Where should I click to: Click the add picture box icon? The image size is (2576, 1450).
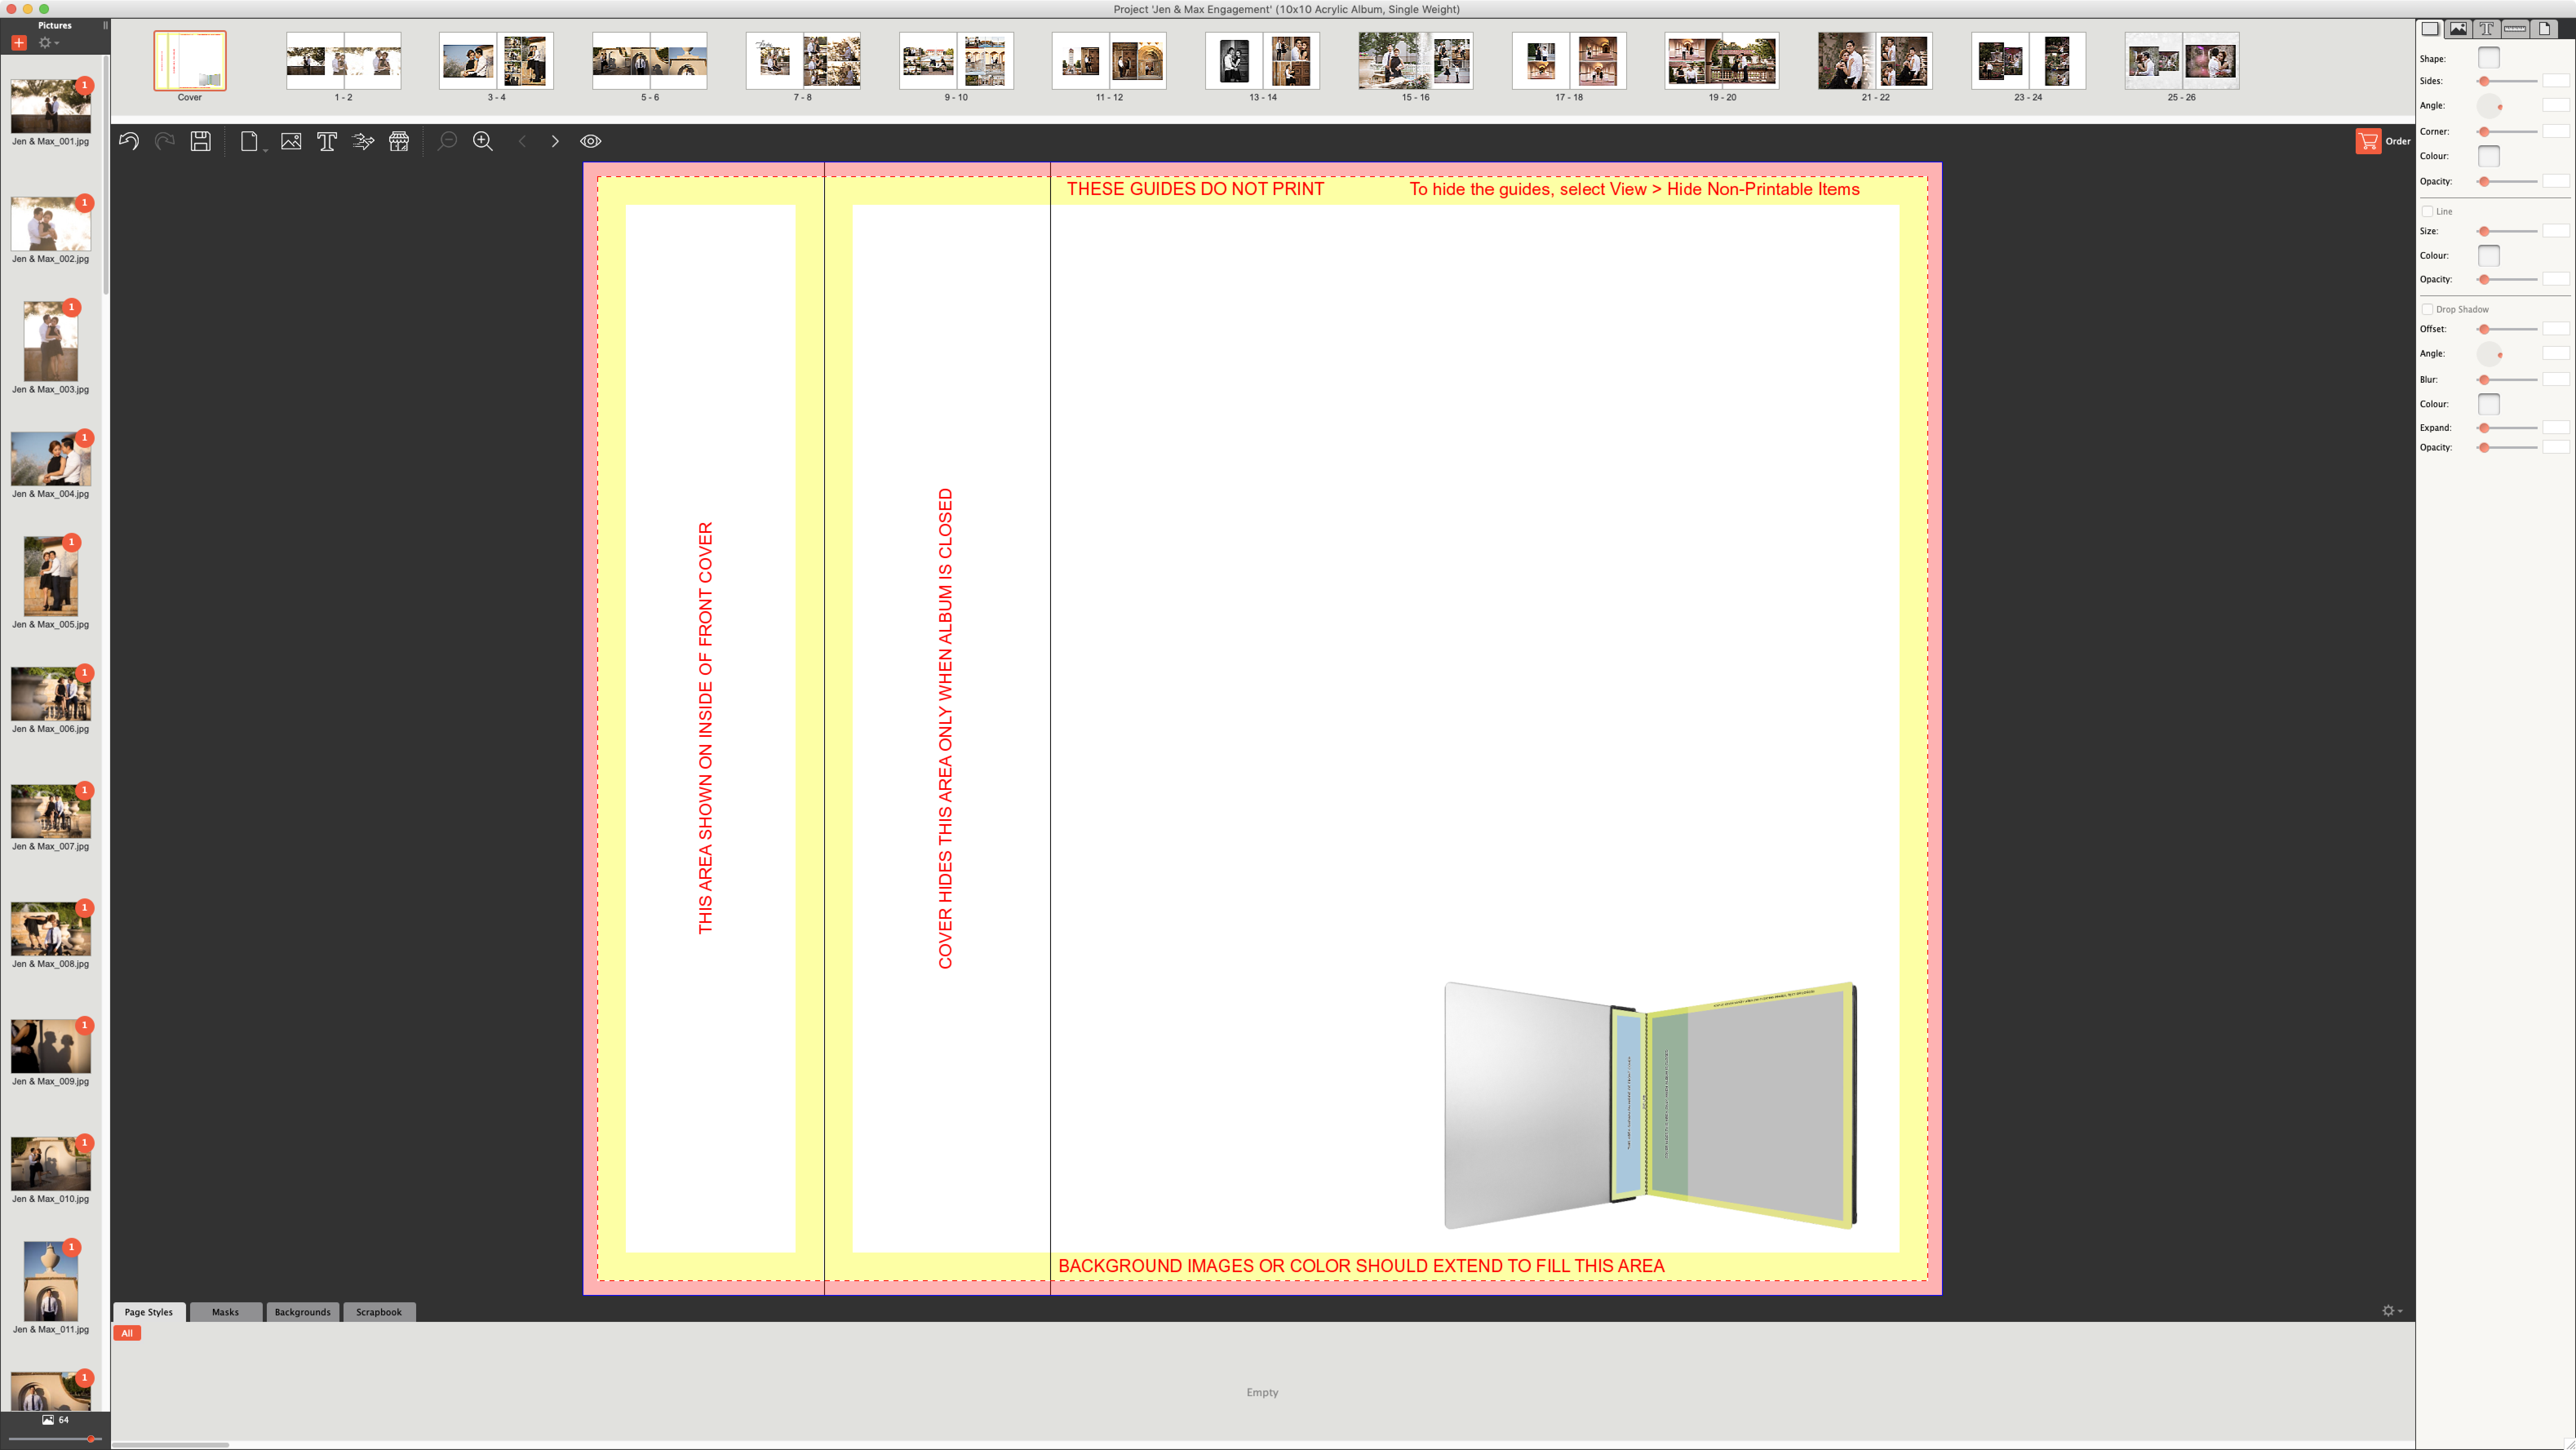[291, 141]
